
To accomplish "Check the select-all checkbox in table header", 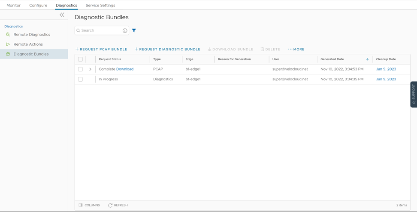I will click(x=80, y=59).
